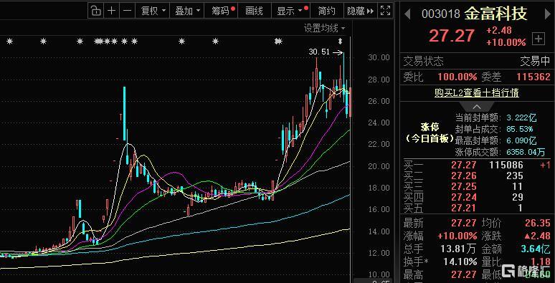Click 隐藏 to hide side panel

360,11
